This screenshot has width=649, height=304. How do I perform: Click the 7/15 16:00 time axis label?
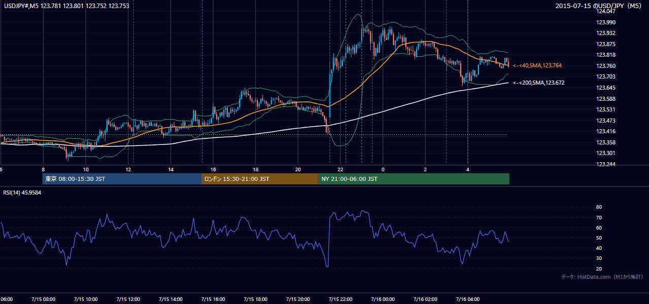pyautogui.click(x=213, y=299)
